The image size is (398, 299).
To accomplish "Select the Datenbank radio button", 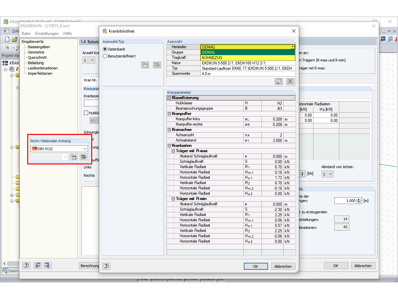I will pyautogui.click(x=105, y=49).
